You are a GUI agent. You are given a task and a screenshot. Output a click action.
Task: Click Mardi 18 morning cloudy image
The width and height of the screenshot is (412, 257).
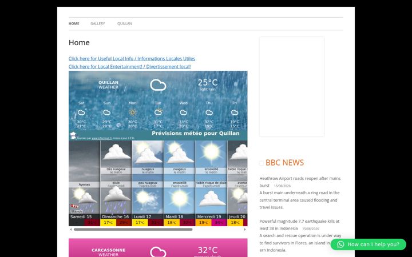point(180,154)
